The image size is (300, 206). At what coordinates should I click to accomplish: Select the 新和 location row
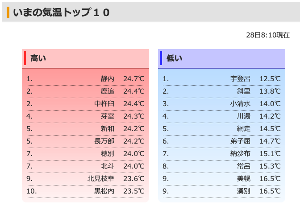85,129
